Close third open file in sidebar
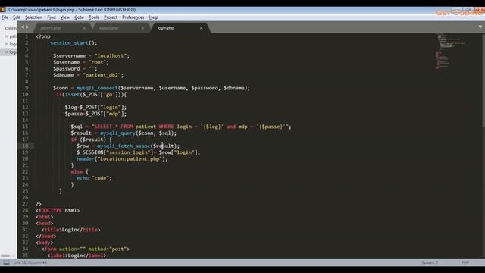Viewport: 485px width, 273px height. coord(6,52)
